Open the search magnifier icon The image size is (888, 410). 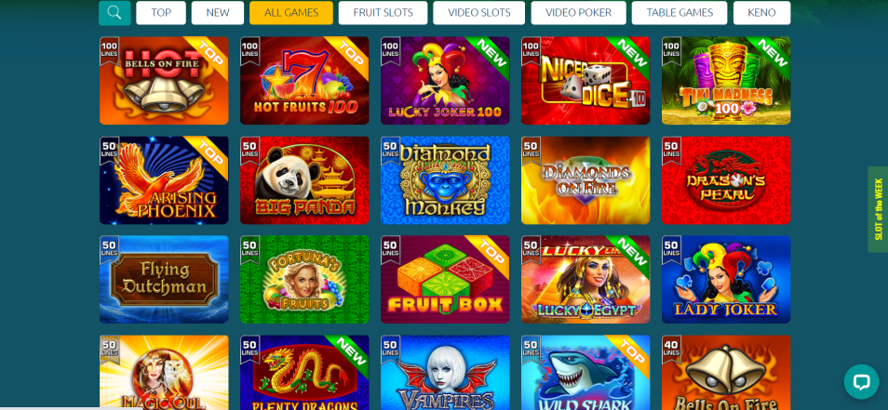(114, 12)
